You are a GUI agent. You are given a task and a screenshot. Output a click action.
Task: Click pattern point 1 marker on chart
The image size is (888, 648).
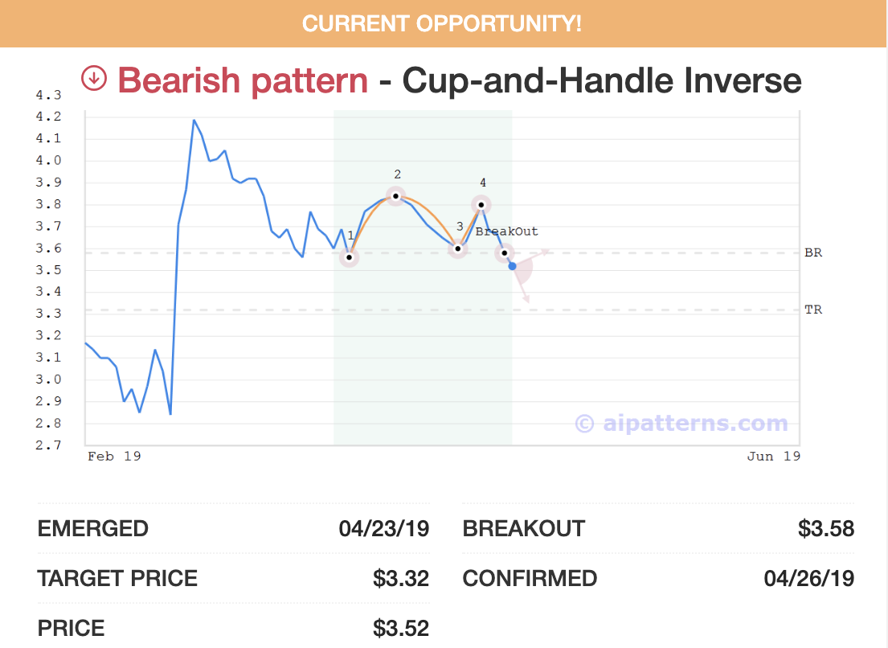click(350, 257)
